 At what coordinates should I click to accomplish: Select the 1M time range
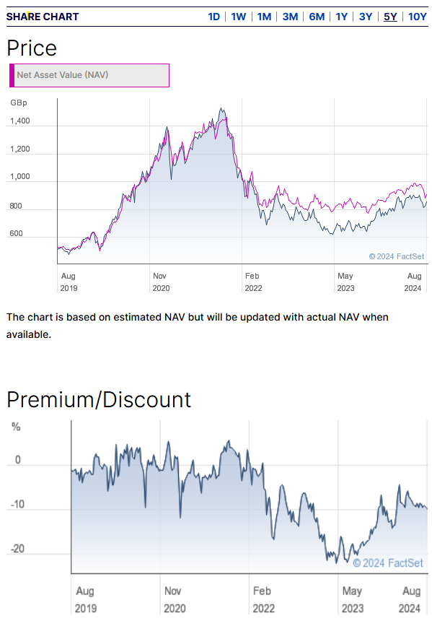(x=264, y=17)
